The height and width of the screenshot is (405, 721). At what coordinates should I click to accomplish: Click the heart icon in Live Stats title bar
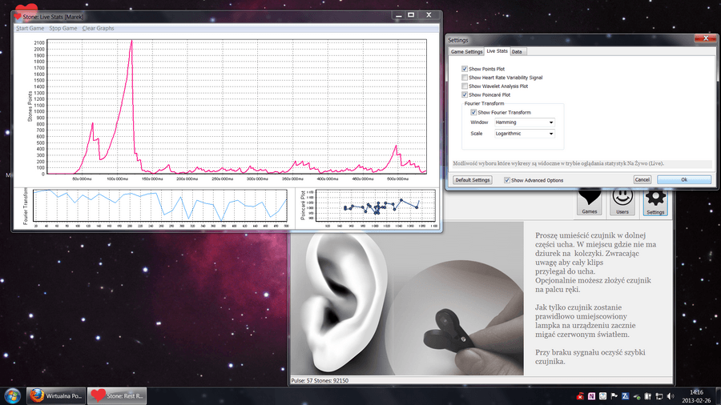coord(18,17)
